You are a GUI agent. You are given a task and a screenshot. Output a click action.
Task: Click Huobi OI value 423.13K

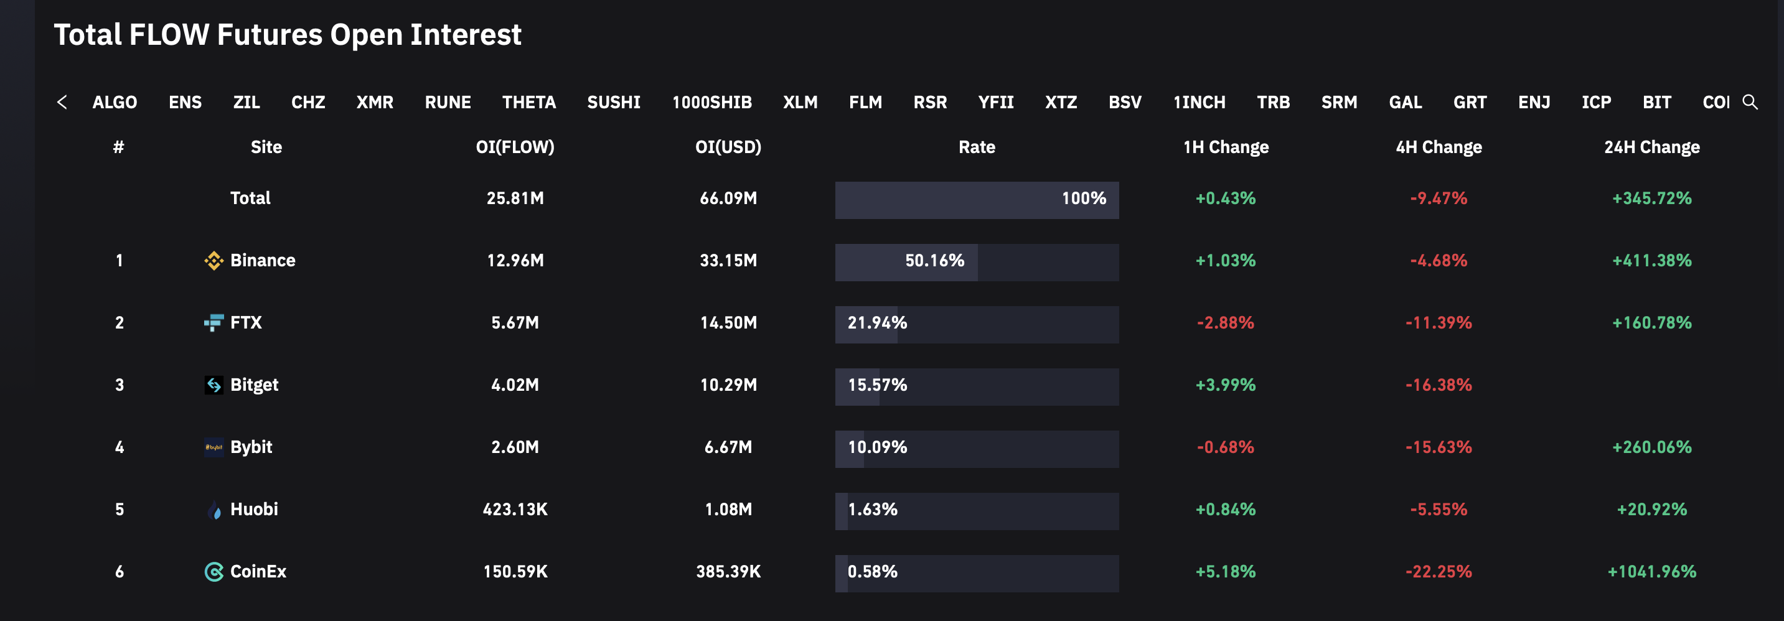click(x=515, y=510)
